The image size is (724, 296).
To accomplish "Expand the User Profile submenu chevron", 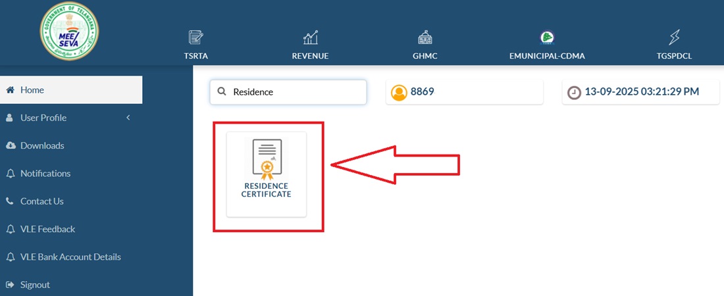I will click(128, 118).
